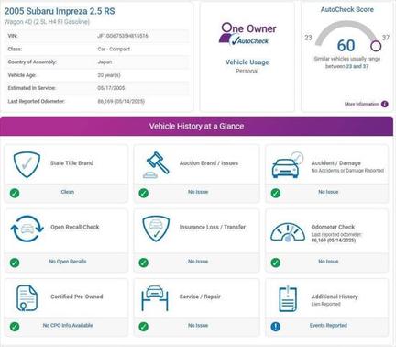Click the Vehicle Usage heading
The image size is (396, 347).
point(247,62)
